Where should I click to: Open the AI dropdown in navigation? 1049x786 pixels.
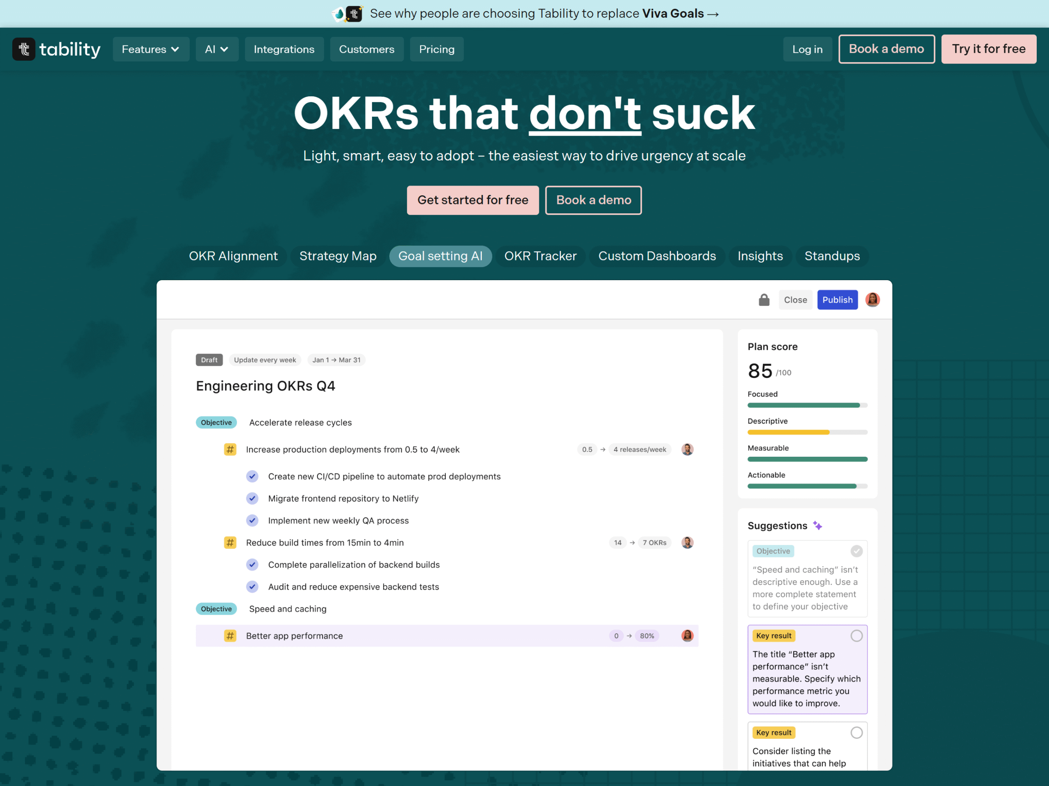click(x=217, y=49)
